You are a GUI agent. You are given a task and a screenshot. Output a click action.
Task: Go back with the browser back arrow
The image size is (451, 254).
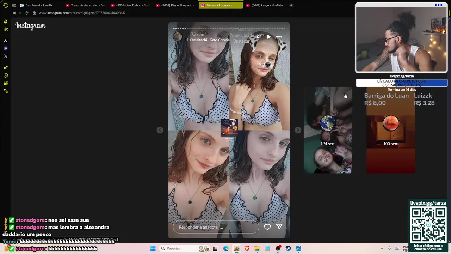click(x=14, y=13)
